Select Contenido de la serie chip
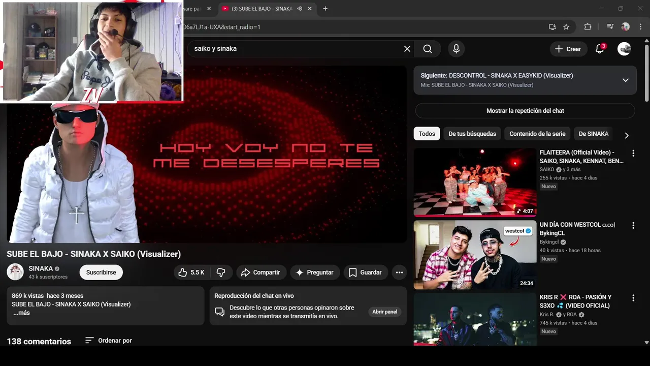This screenshot has height=366, width=650. (537, 134)
